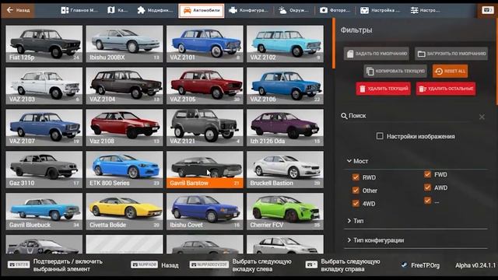Select the Vaz 2108 thumbnail
Image resolution: width=498 pixels, height=280 pixels.
tap(124, 128)
